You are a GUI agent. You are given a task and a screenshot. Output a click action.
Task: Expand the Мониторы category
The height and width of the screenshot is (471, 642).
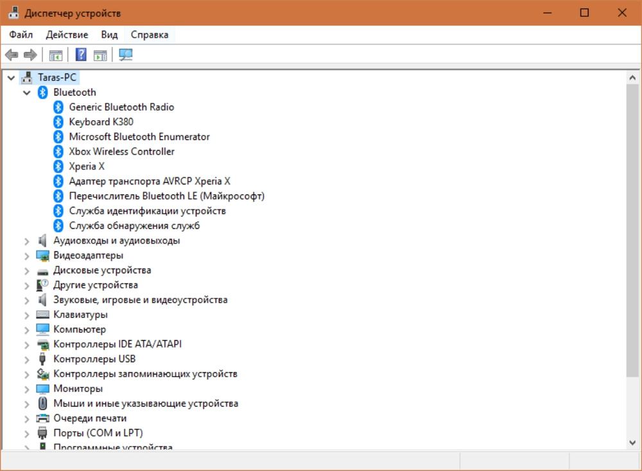(x=27, y=389)
